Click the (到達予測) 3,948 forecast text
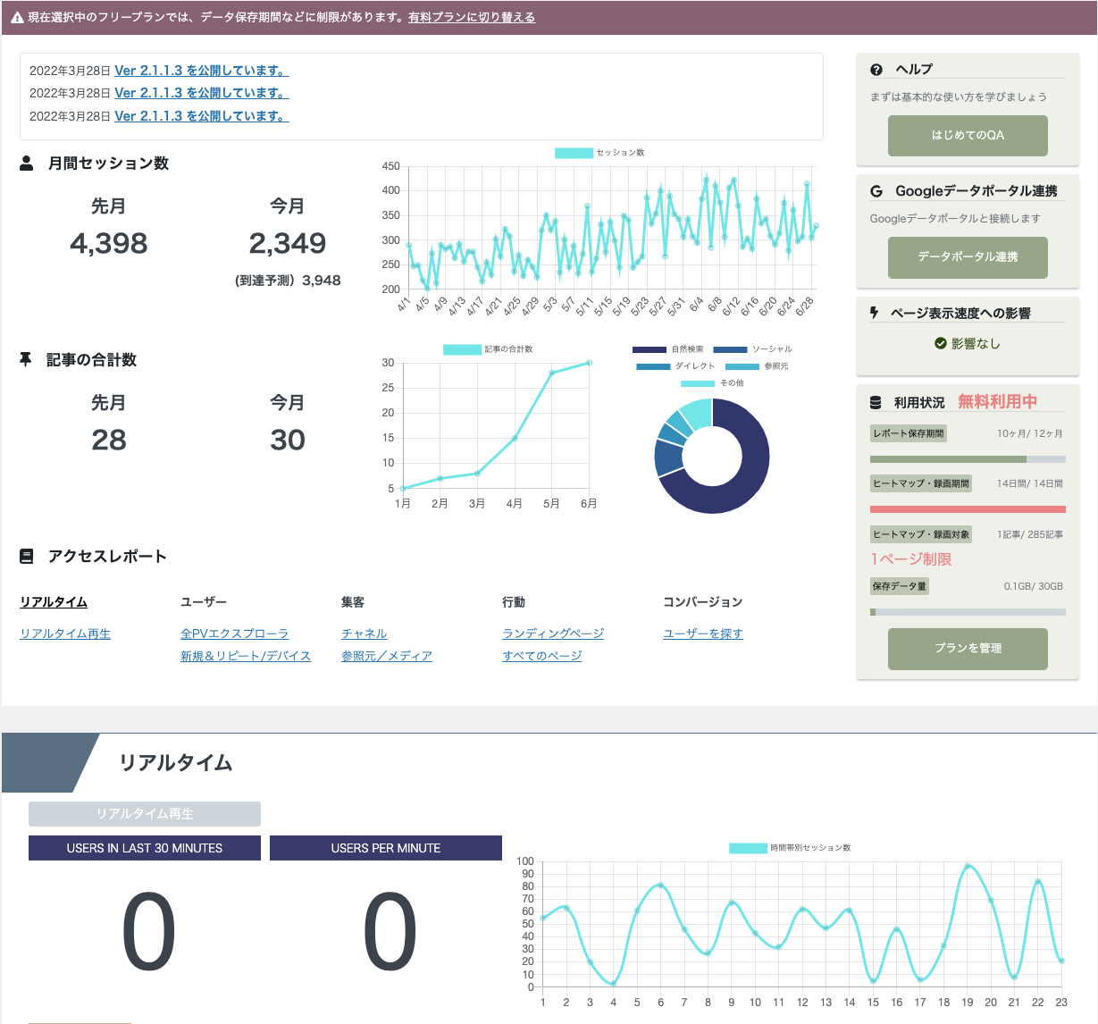 [288, 281]
